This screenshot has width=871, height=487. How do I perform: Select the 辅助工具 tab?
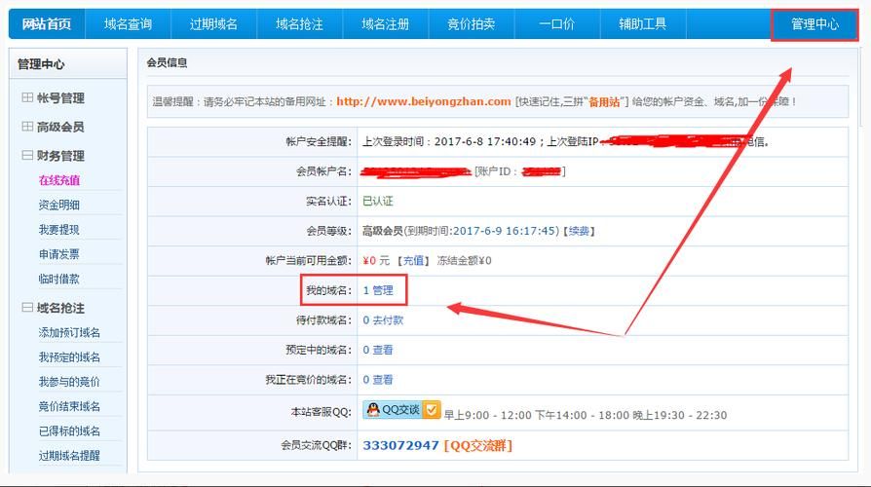(643, 24)
